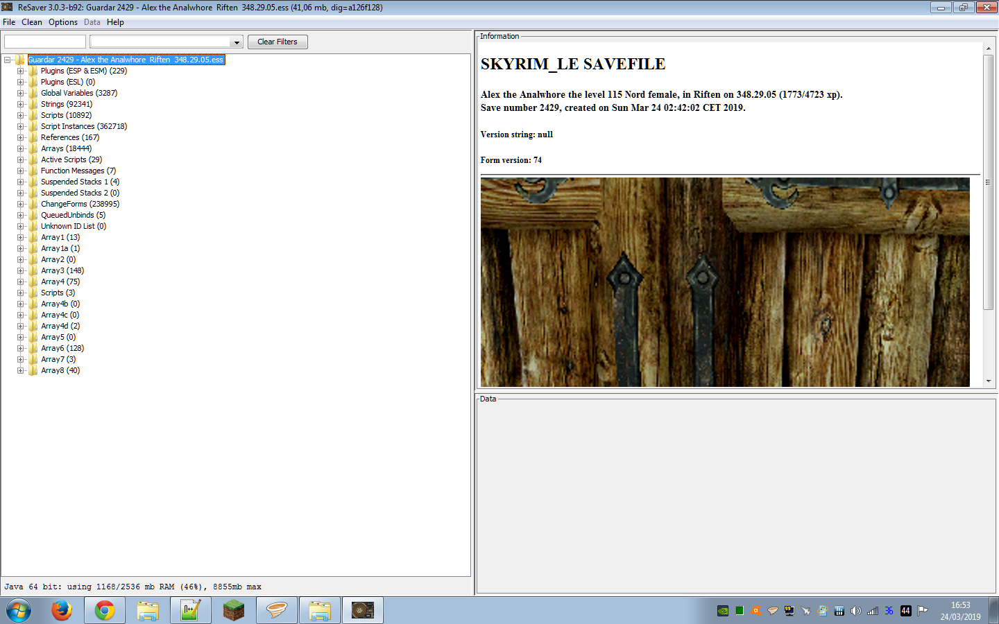Open the Avast antivirus tray icon
Image resolution: width=999 pixels, height=624 pixels.
(x=756, y=611)
